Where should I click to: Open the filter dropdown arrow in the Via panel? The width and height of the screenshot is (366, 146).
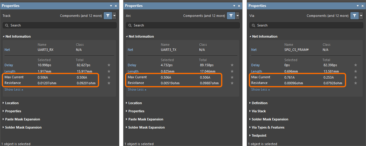click(361, 16)
